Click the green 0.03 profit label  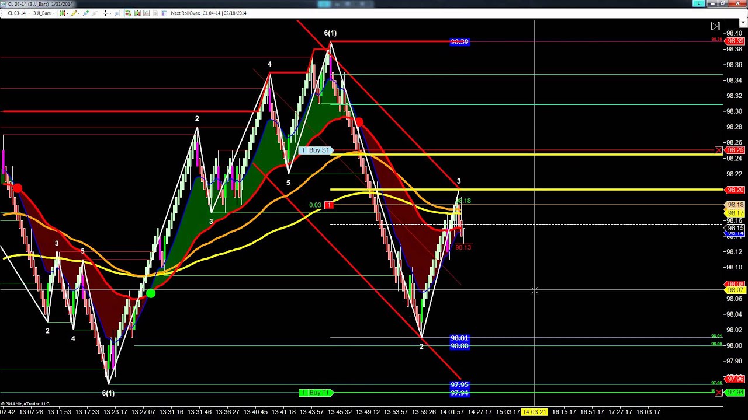pos(315,205)
